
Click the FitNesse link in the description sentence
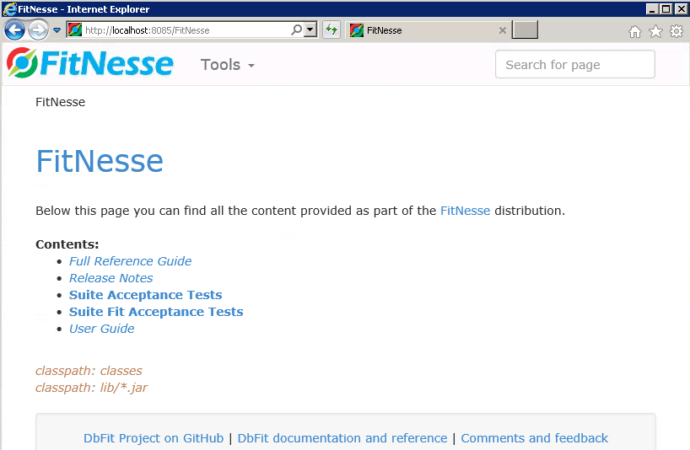[465, 211]
